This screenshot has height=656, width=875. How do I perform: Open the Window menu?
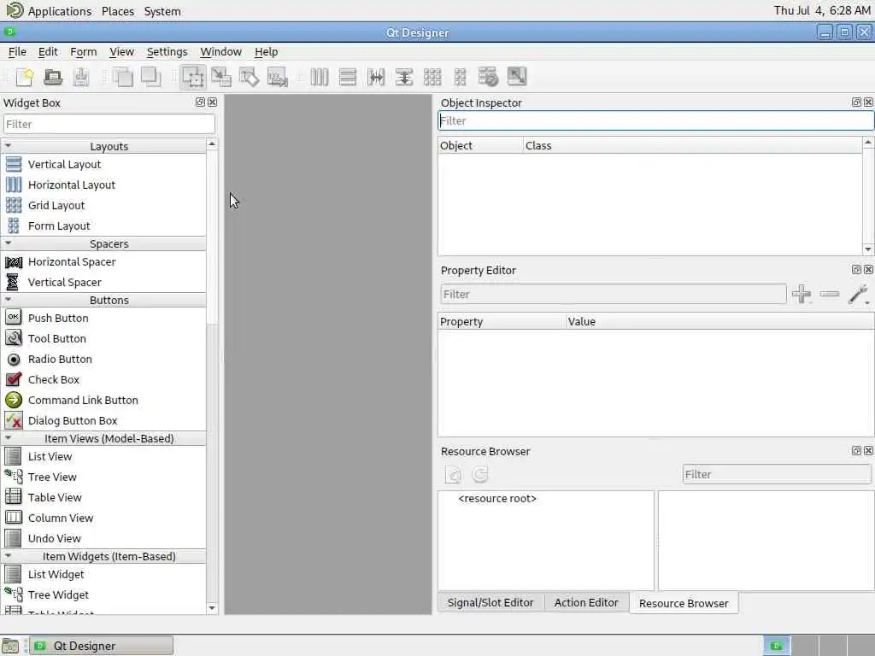pos(221,52)
